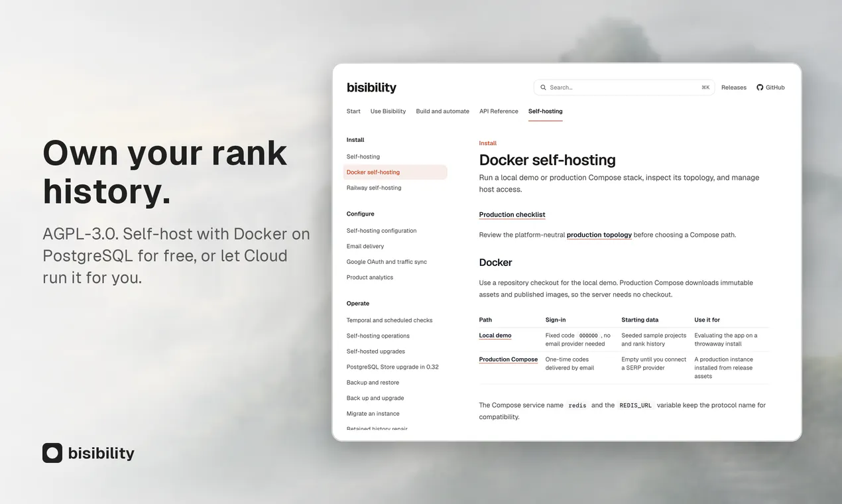Open the Production Compose table link

click(509, 359)
